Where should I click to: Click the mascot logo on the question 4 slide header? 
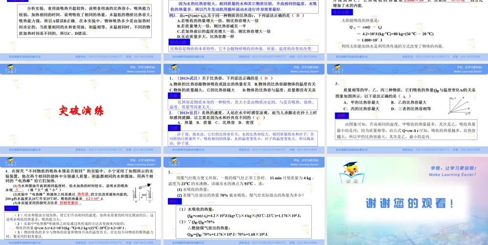click(x=11, y=162)
